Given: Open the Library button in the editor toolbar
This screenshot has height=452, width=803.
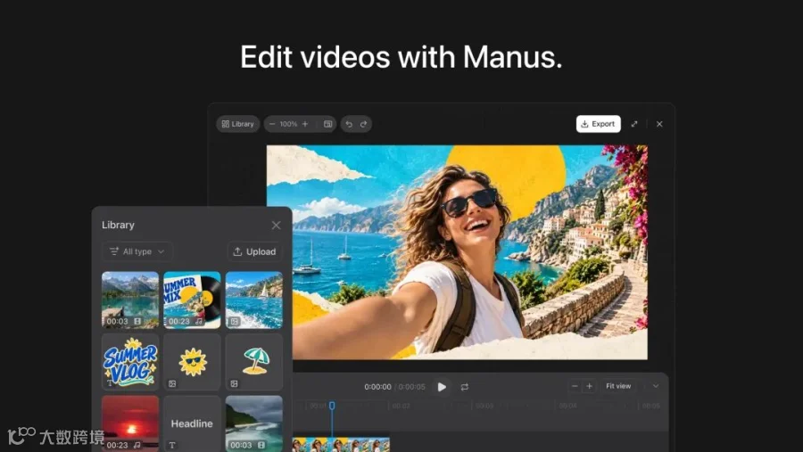Looking at the screenshot, I should 237,124.
